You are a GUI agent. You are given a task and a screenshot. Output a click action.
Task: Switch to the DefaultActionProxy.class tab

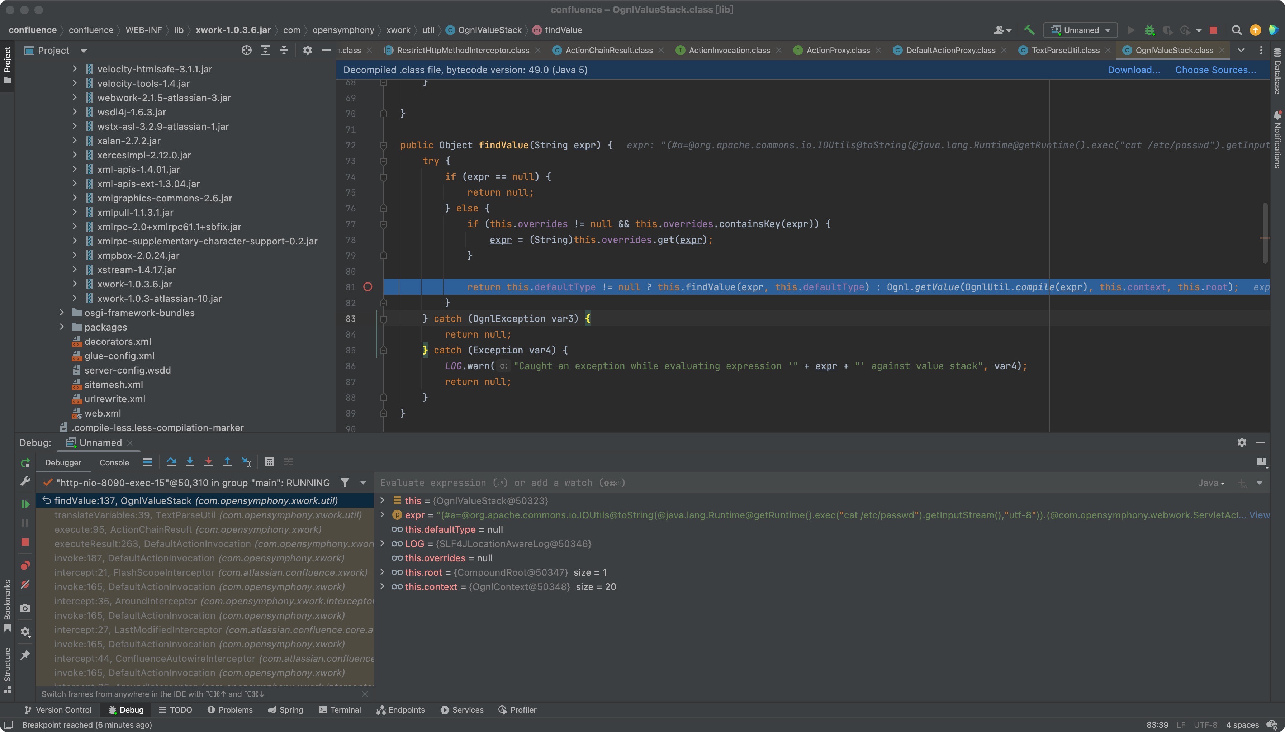point(950,50)
